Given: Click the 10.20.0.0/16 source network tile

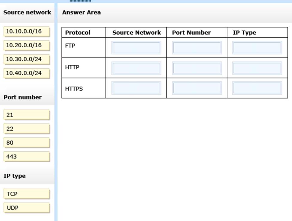Looking at the screenshot, I should pos(26,45).
